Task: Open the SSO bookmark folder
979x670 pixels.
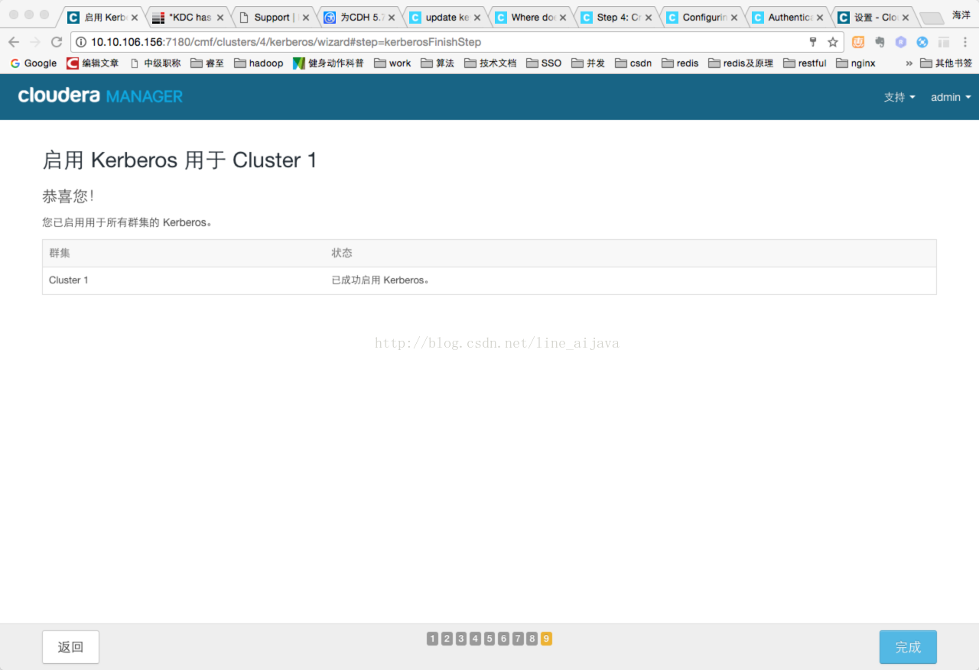Action: click(544, 63)
